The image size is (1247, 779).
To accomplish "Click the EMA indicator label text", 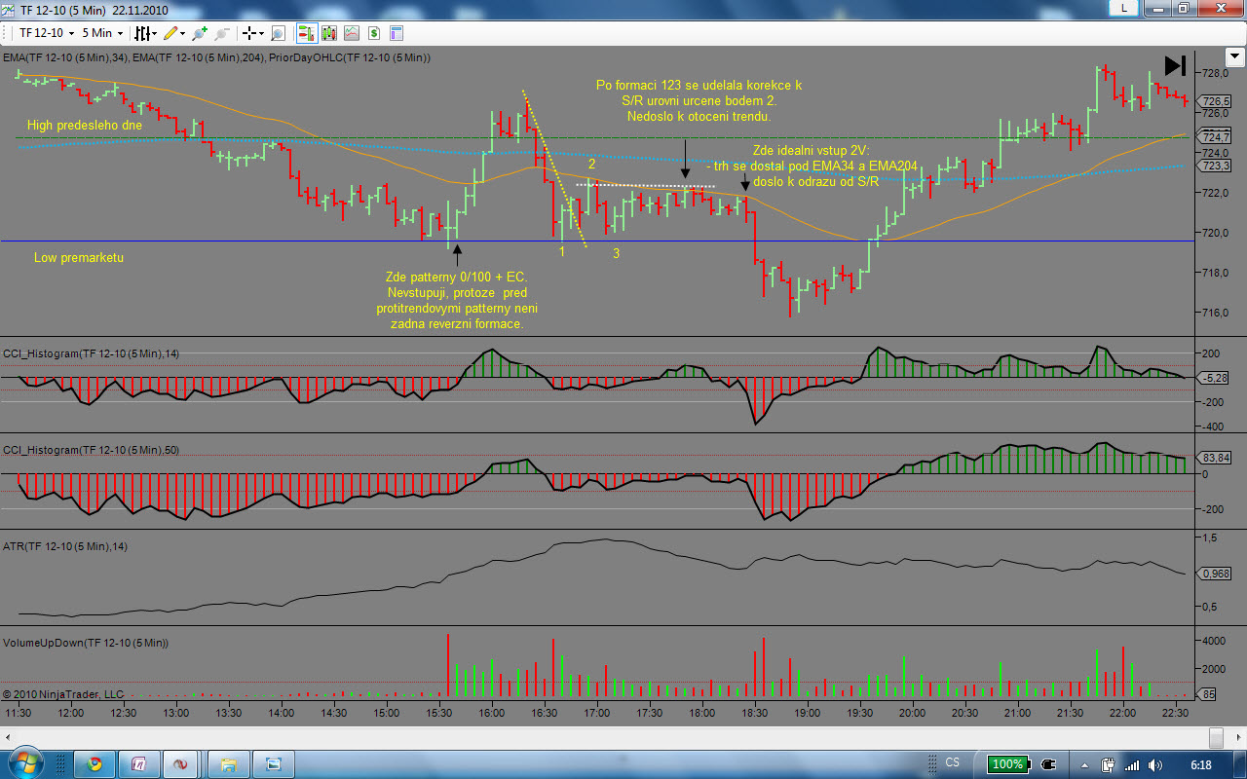I will [217, 57].
